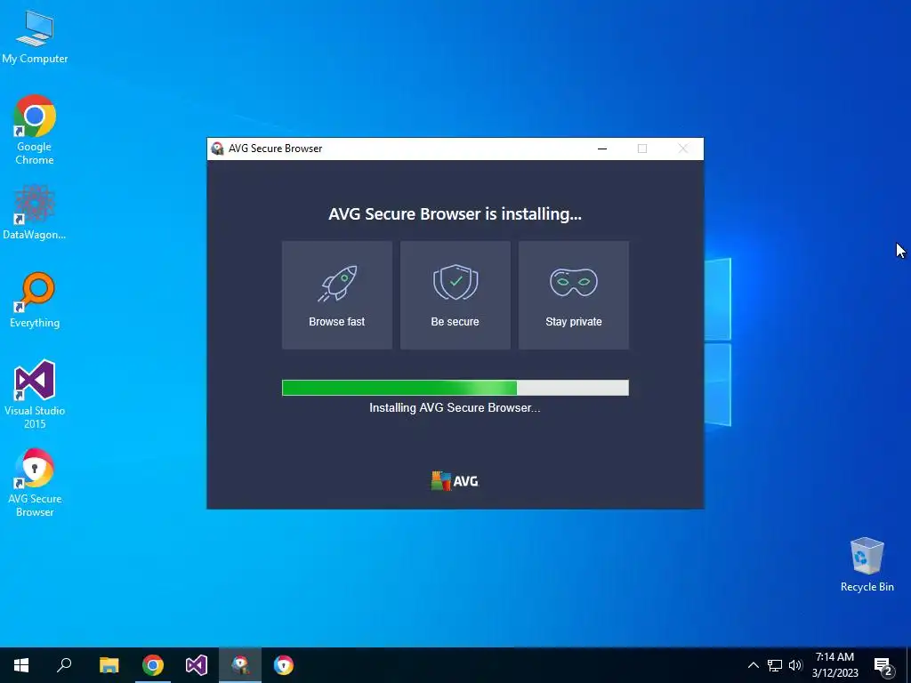The width and height of the screenshot is (911, 683).
Task: Open AVG Secure Browser desktop shortcut
Action: point(35,482)
